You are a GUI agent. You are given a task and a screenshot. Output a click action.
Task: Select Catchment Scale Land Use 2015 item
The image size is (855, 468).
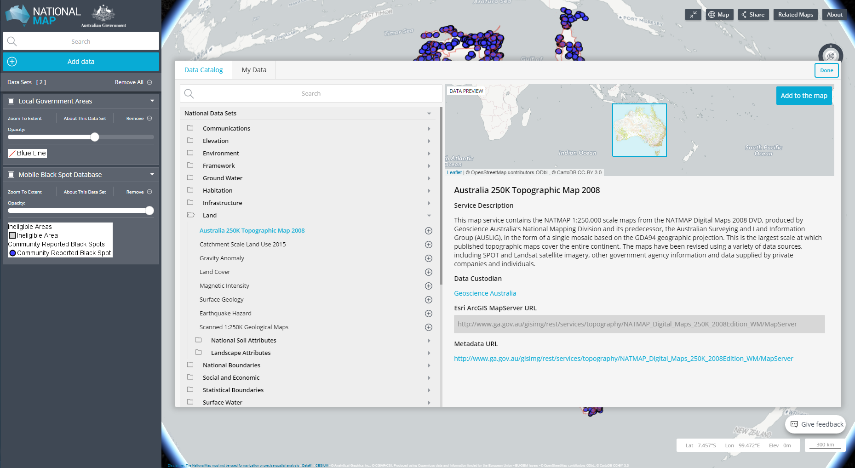242,245
